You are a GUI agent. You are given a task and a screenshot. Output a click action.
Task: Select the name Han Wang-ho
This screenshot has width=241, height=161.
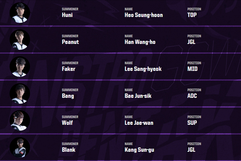coord(141,42)
